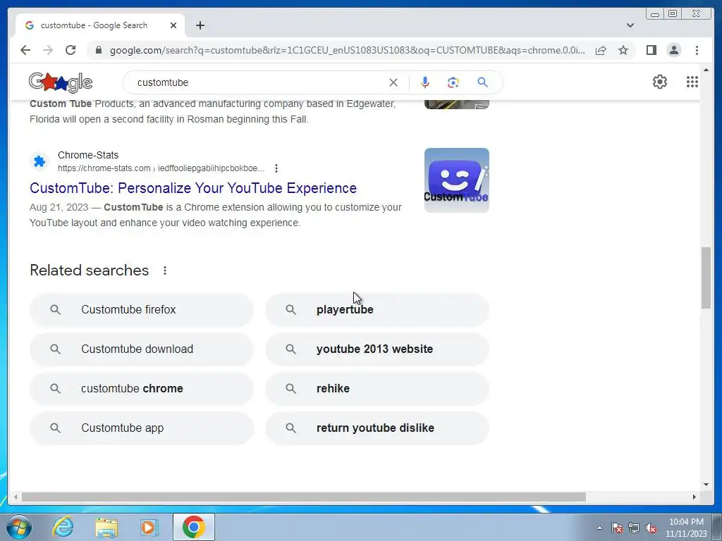Open Windows Explorer from taskbar
722x541 pixels.
coord(106,527)
